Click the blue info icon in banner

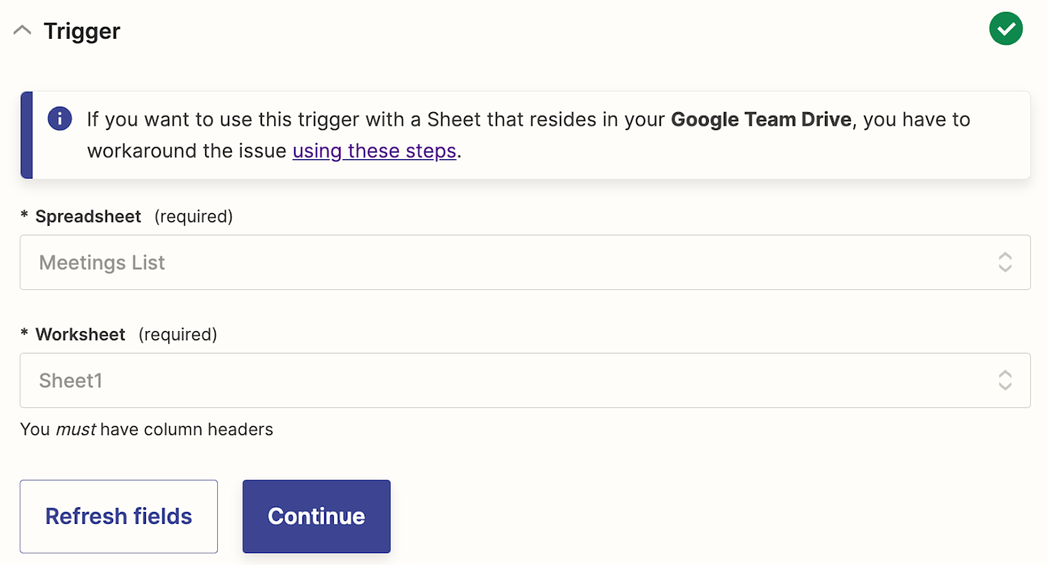click(60, 119)
